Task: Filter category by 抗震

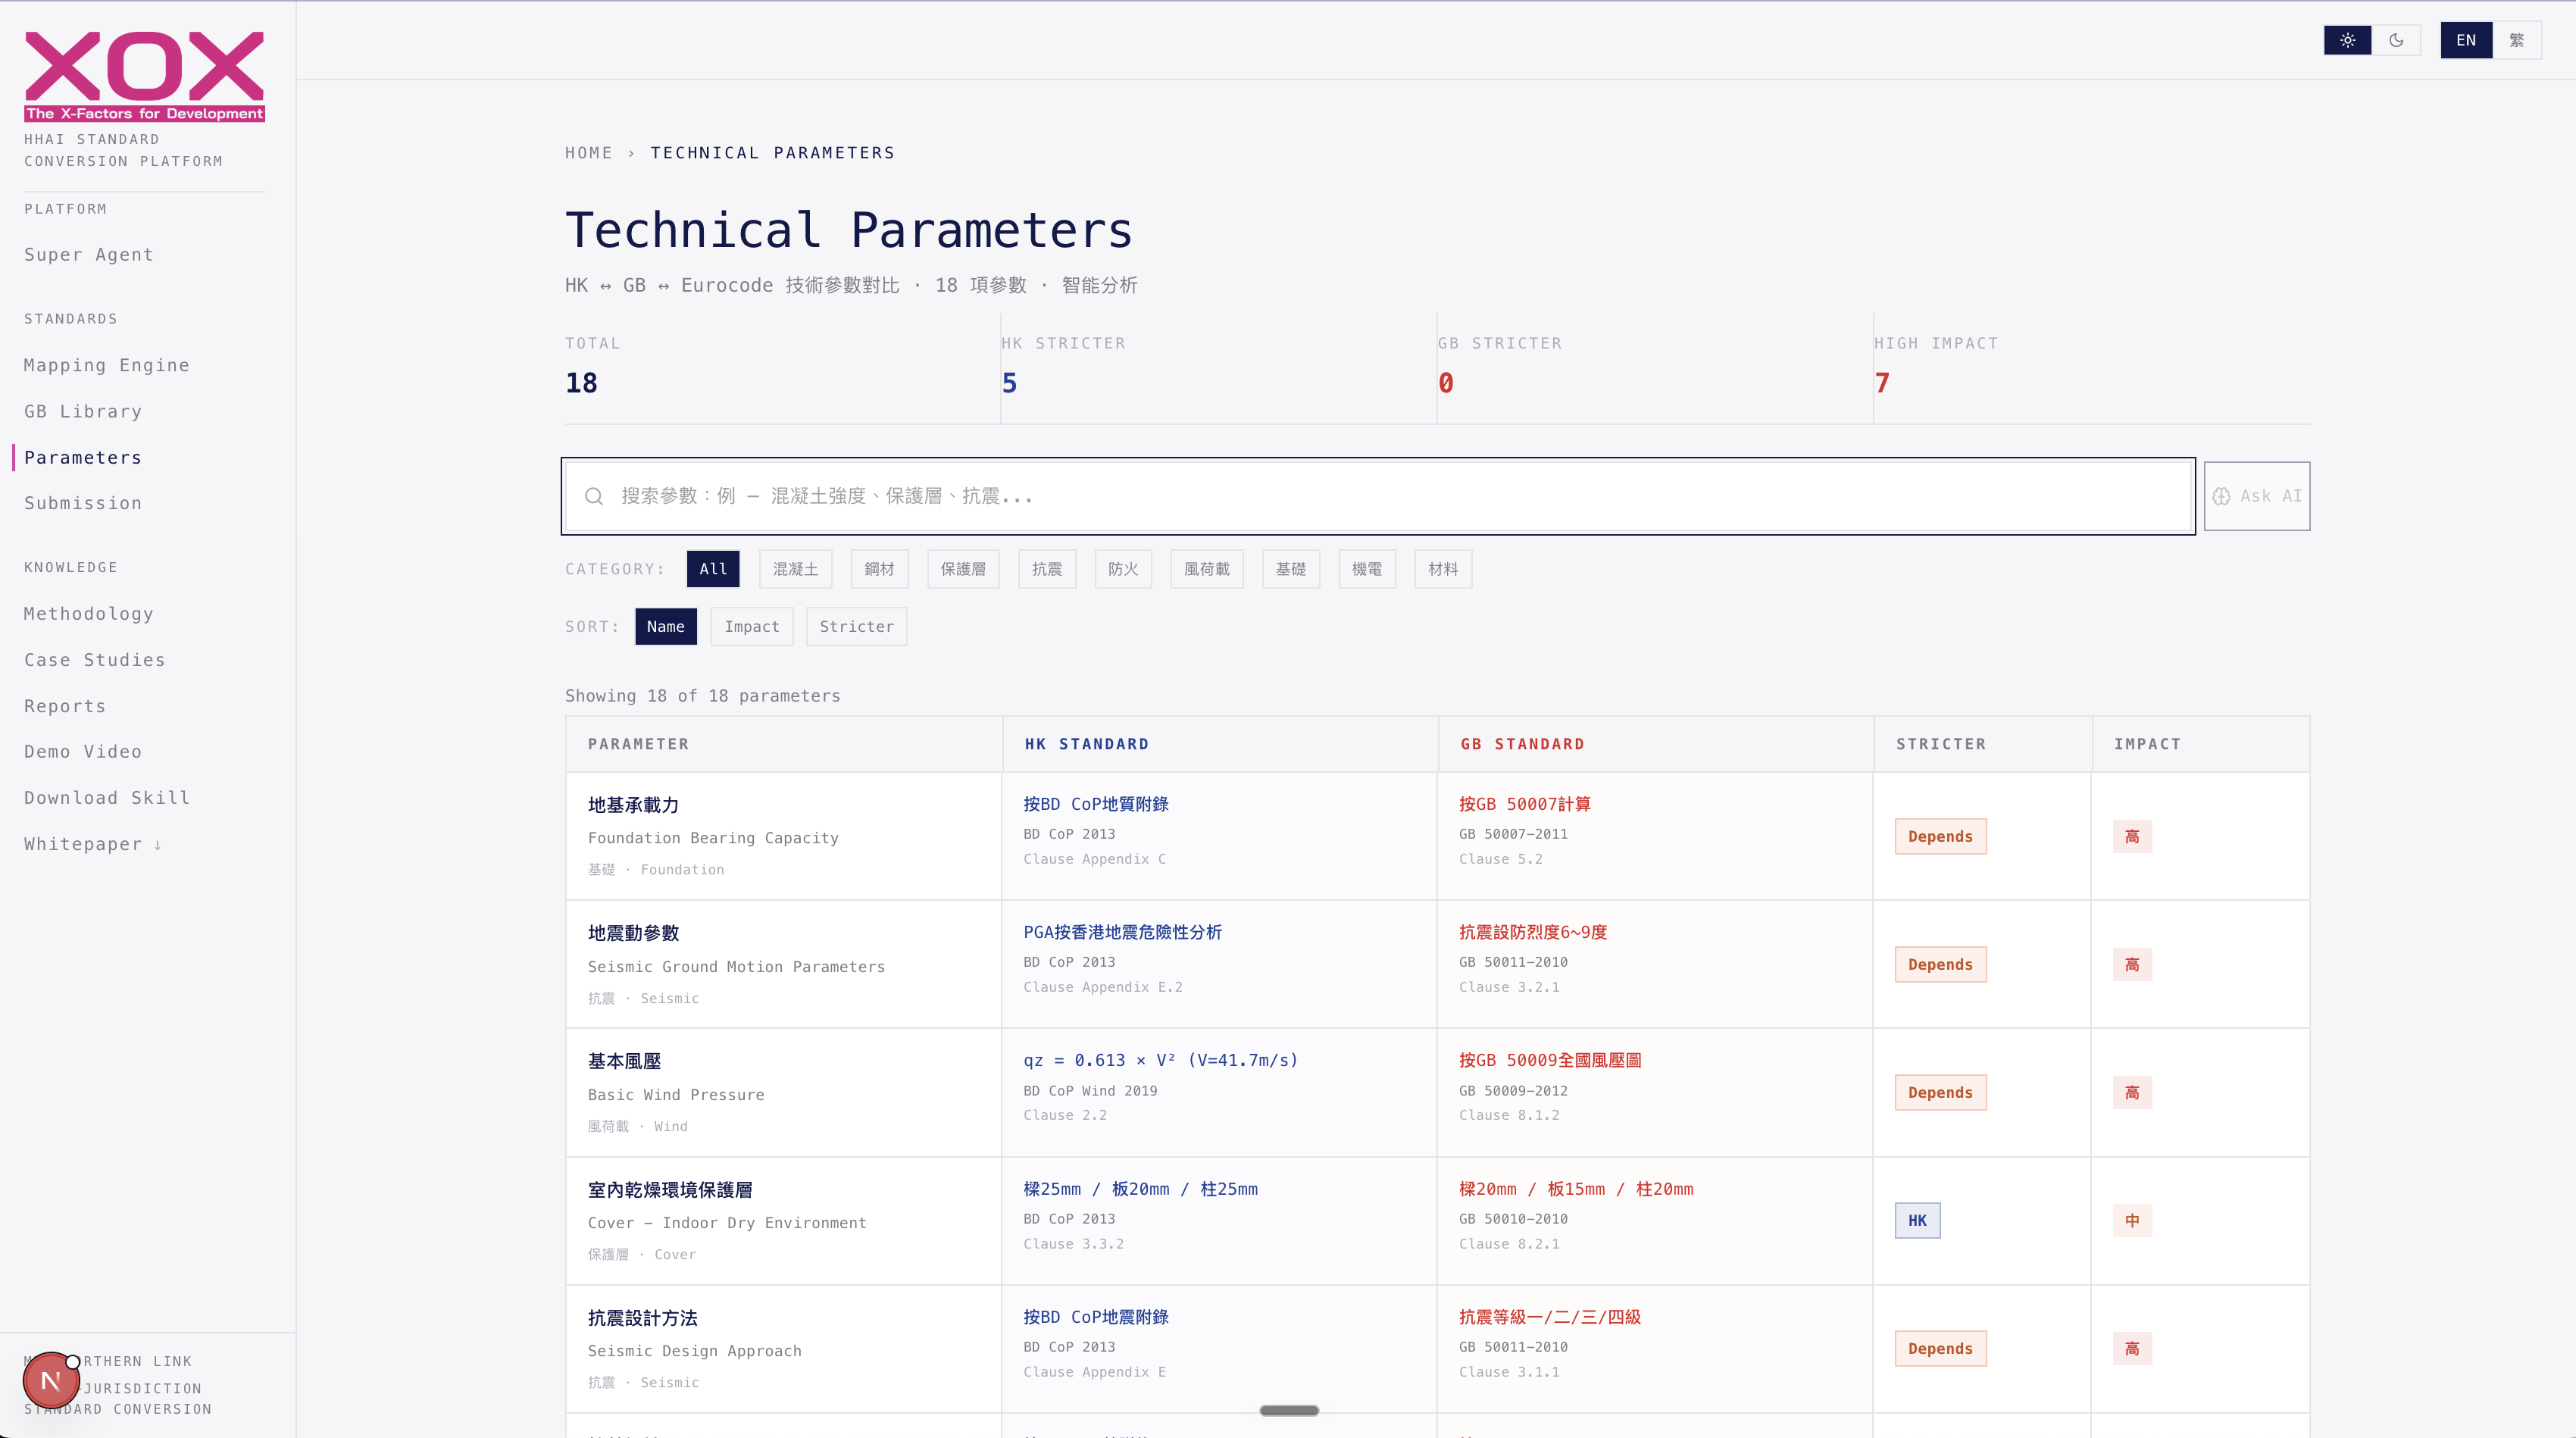Action: pyautogui.click(x=1047, y=569)
